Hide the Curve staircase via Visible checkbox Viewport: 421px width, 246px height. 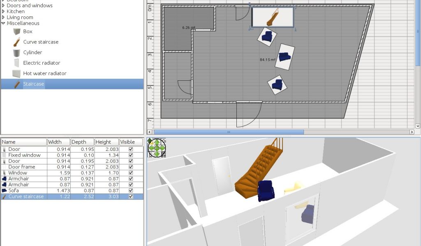click(131, 197)
